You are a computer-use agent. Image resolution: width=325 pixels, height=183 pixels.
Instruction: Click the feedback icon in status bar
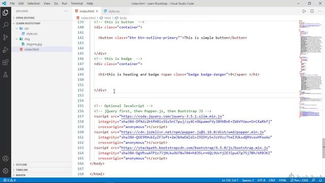point(313,180)
